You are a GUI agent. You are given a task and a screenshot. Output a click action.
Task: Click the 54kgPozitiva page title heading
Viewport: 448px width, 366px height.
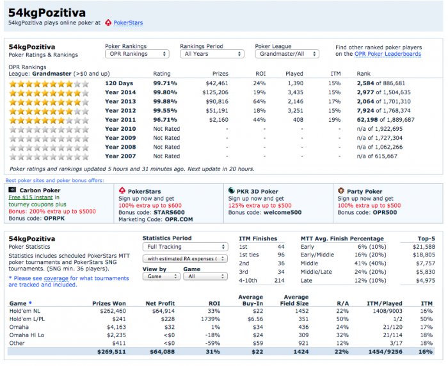(x=47, y=13)
